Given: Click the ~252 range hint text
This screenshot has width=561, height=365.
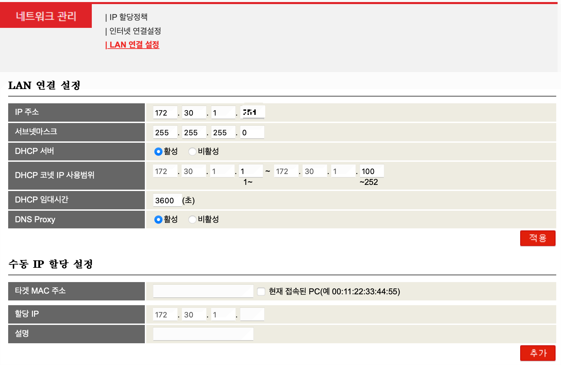Looking at the screenshot, I should click(x=369, y=182).
